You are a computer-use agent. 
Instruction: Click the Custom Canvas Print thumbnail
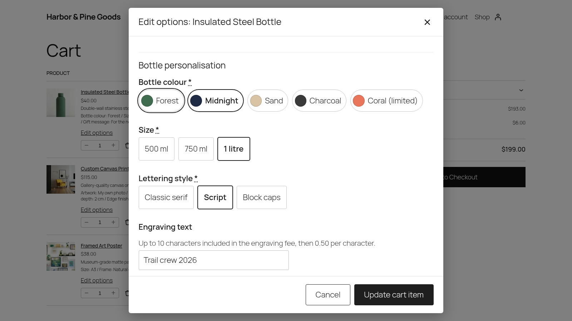[x=61, y=179]
